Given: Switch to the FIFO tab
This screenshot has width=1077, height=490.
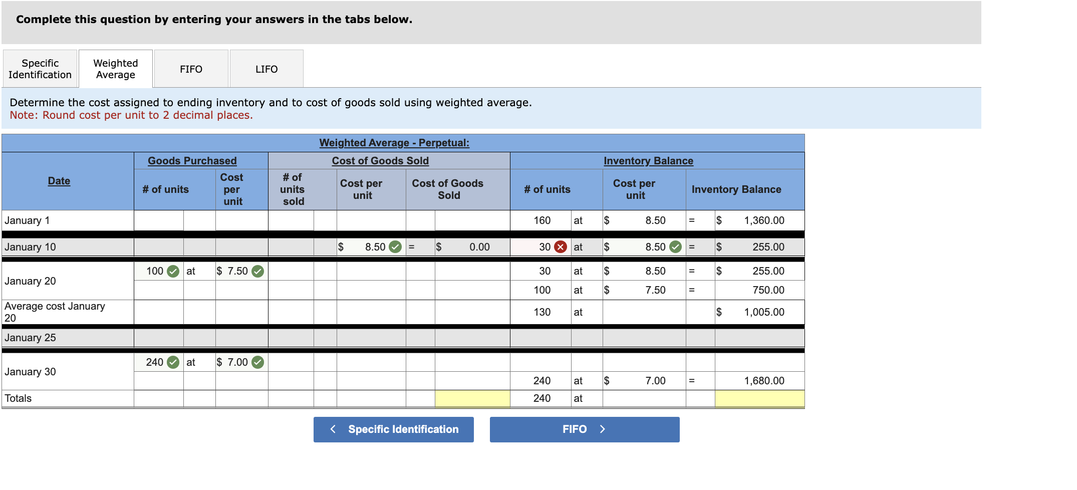Looking at the screenshot, I should pos(191,69).
